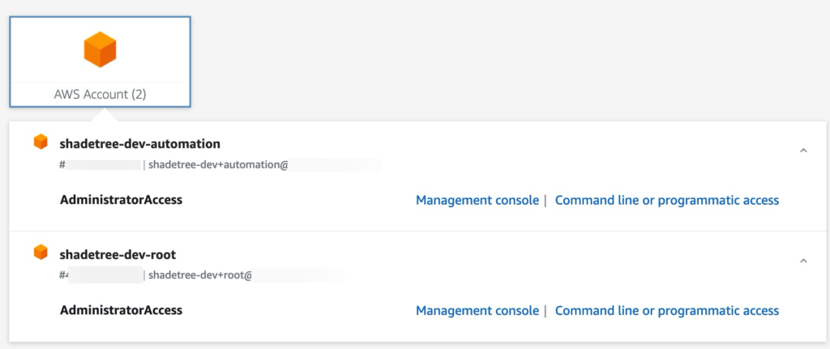
Task: Get programmatic access for shadetree-dev-root
Action: (x=666, y=310)
